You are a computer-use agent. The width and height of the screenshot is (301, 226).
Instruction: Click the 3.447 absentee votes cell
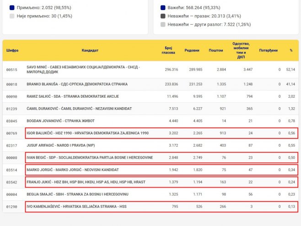click(x=248, y=69)
